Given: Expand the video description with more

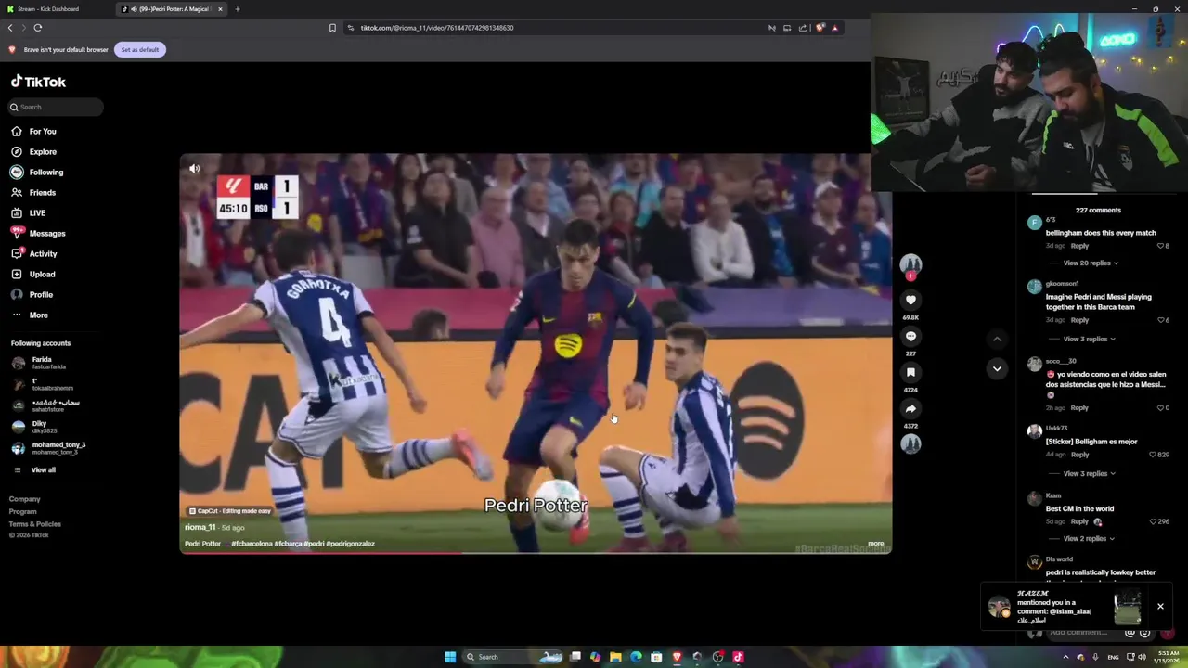Looking at the screenshot, I should [x=875, y=544].
